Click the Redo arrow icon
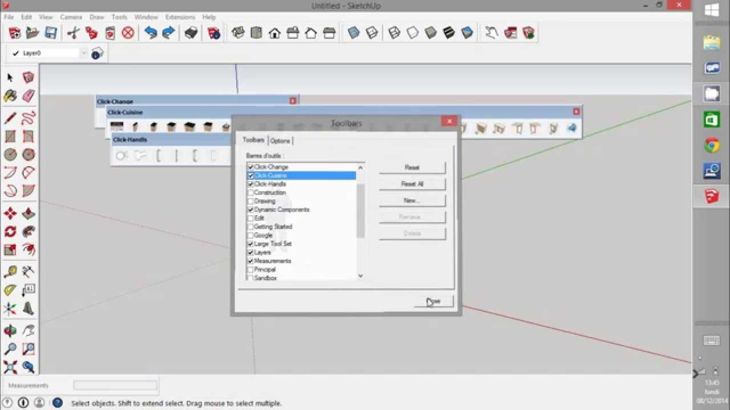 (168, 33)
